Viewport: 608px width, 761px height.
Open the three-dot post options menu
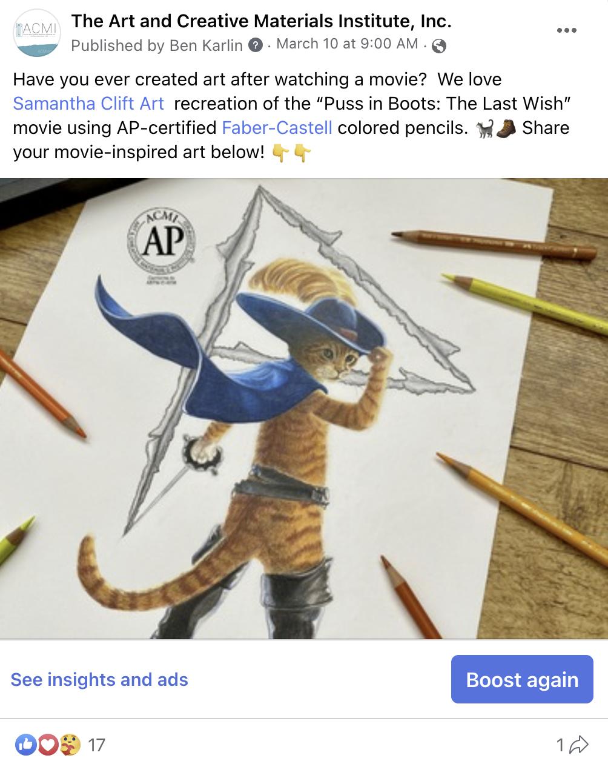pos(566,30)
